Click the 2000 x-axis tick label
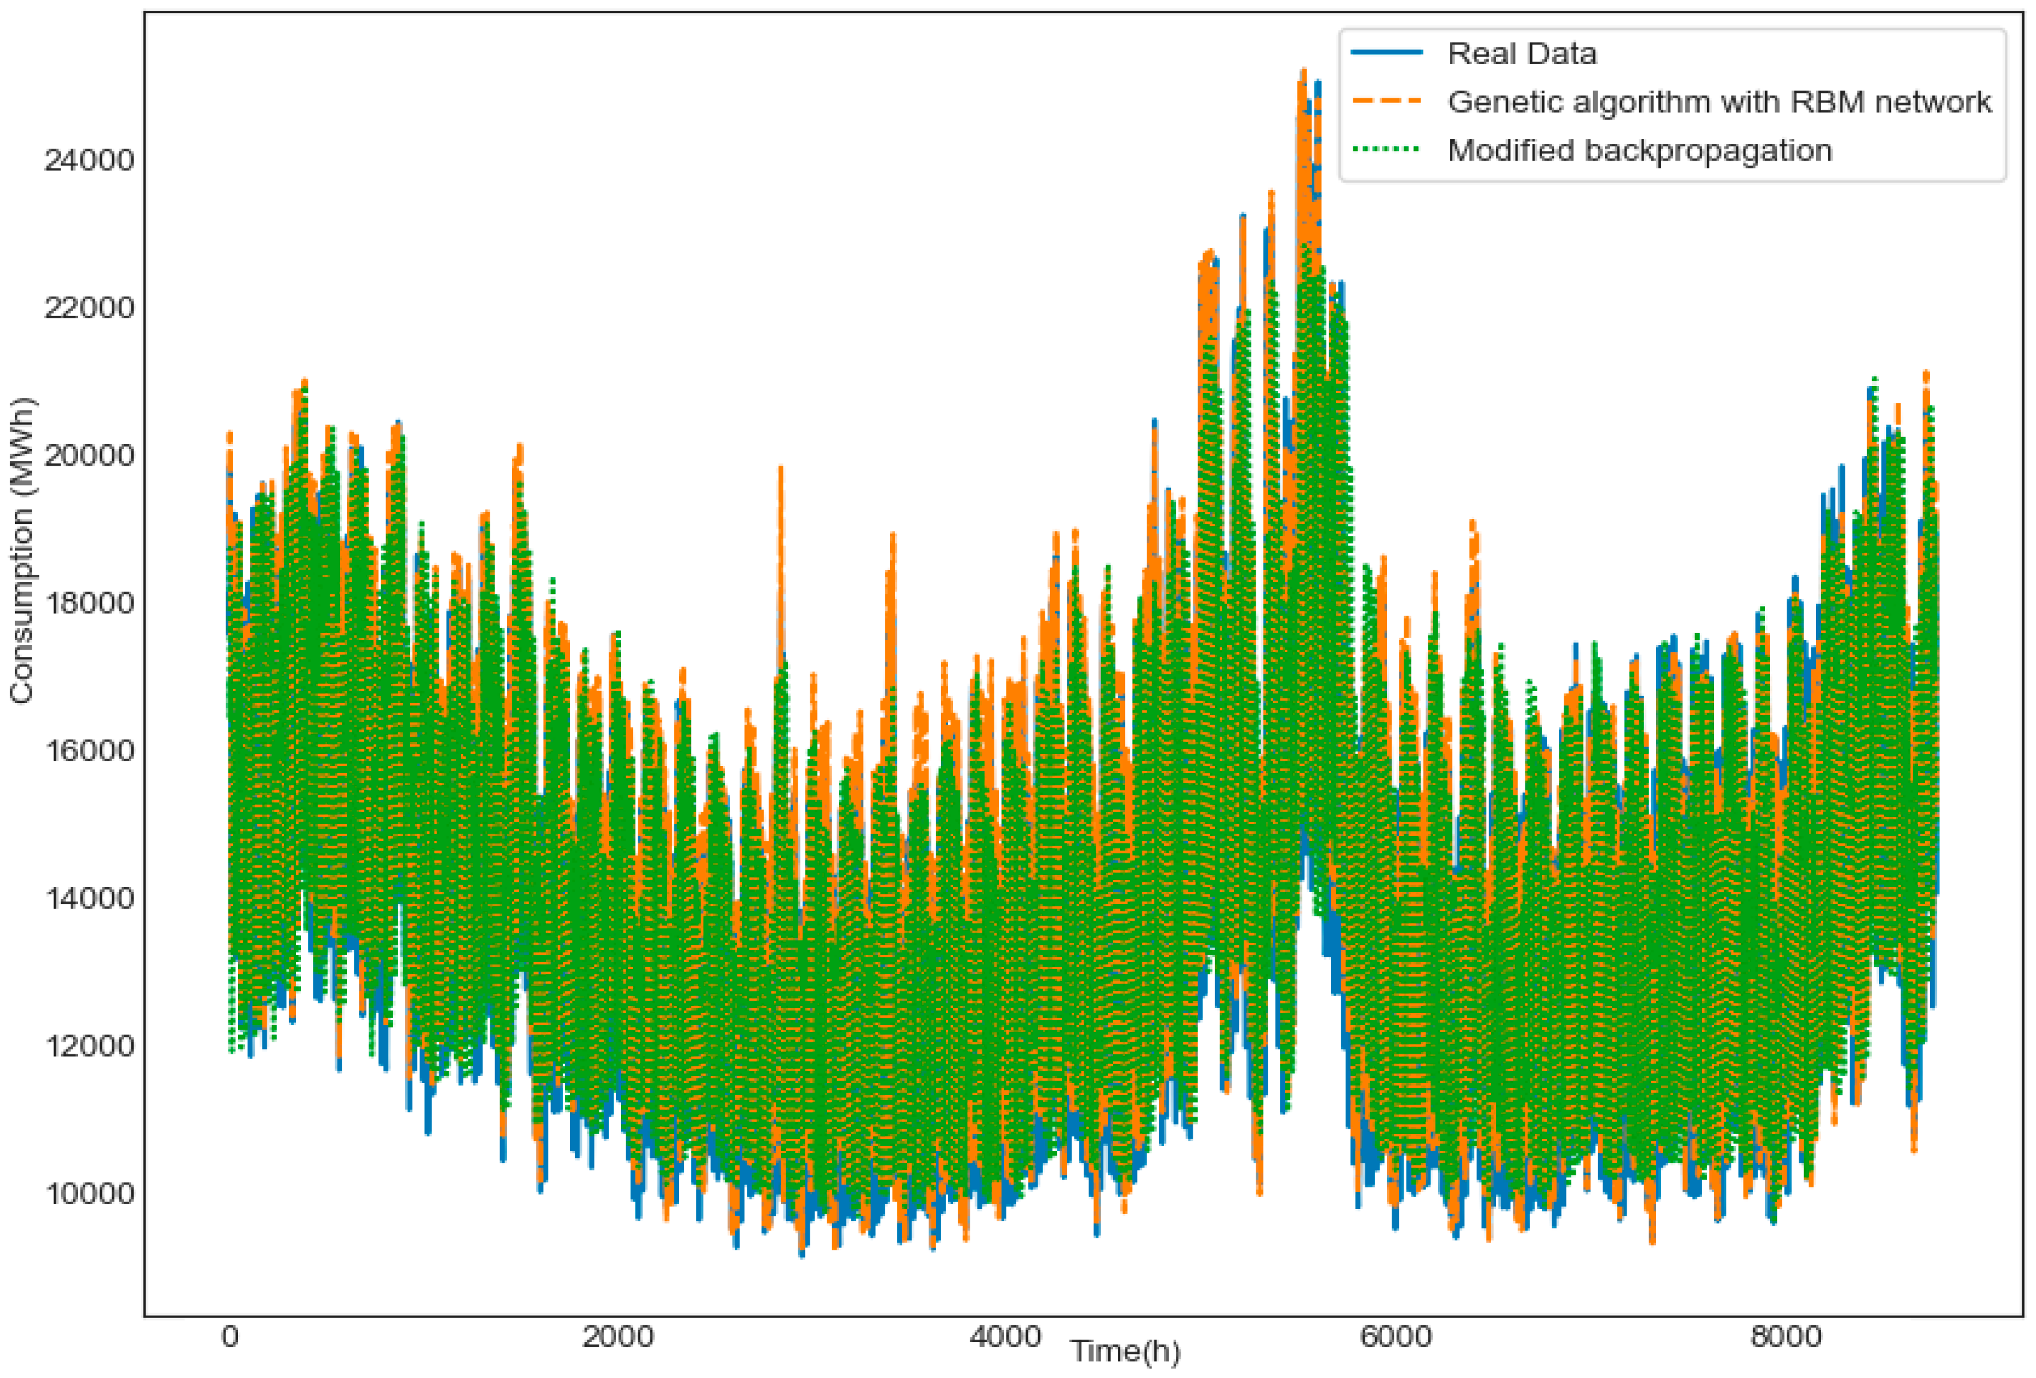Viewport: 2036px width, 1378px height. pyautogui.click(x=619, y=1337)
